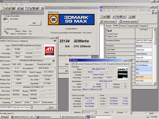Image resolution: width=159 pixels, height=119 pixels.
Task: Click the floppy Save icon in 3DMark toolbar
Action: [x=13, y=8]
